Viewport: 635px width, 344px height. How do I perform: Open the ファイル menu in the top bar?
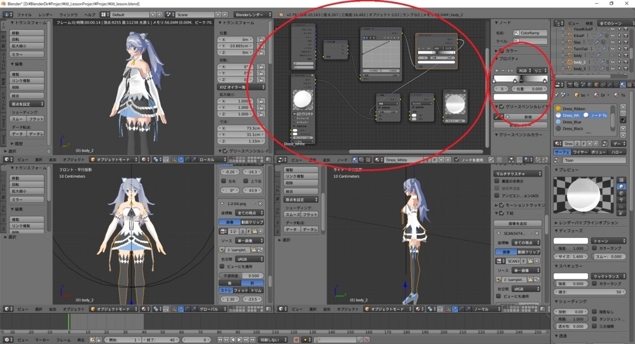tap(24, 15)
